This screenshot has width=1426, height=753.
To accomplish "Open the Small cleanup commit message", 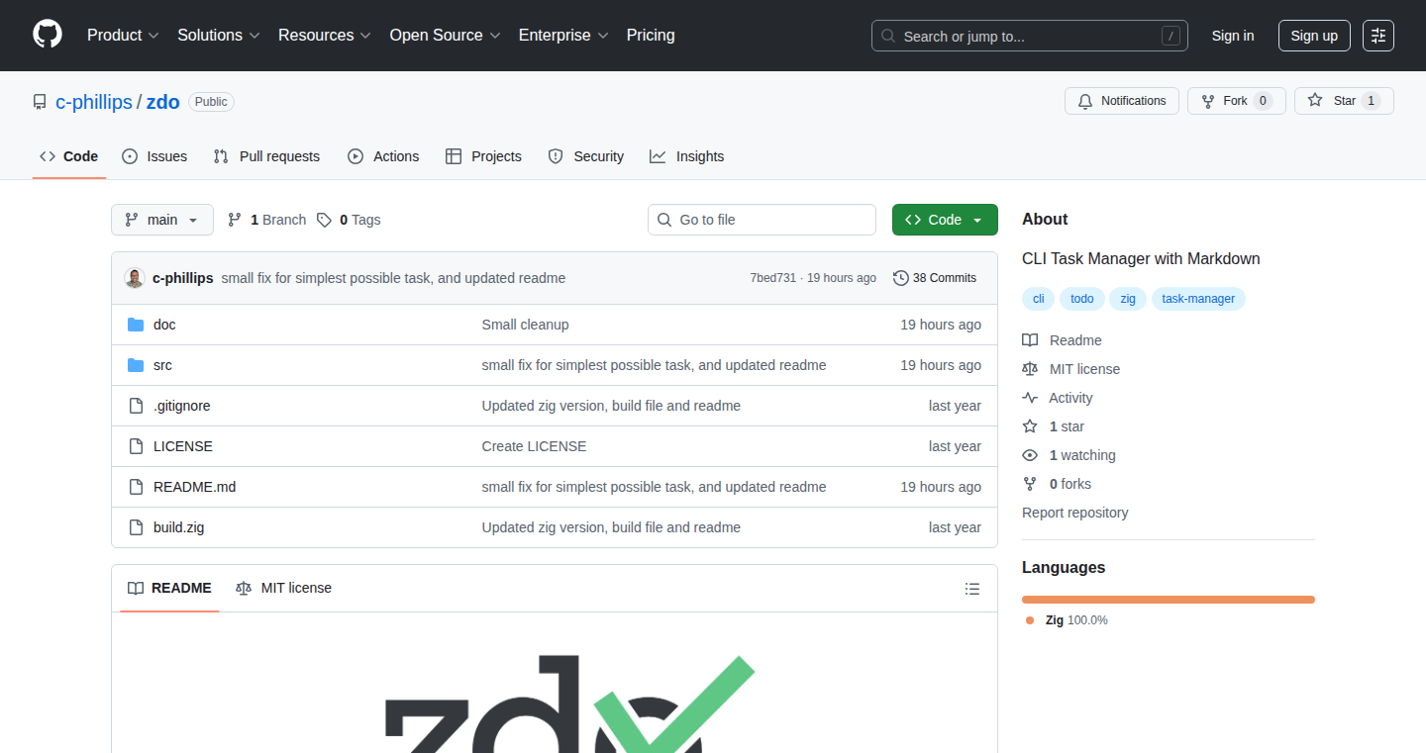I will point(525,325).
